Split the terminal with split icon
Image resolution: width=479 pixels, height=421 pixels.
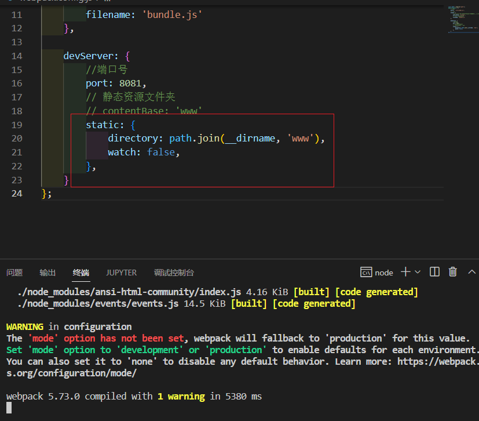click(x=435, y=272)
